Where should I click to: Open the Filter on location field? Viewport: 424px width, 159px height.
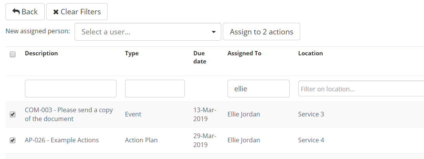[x=361, y=89]
